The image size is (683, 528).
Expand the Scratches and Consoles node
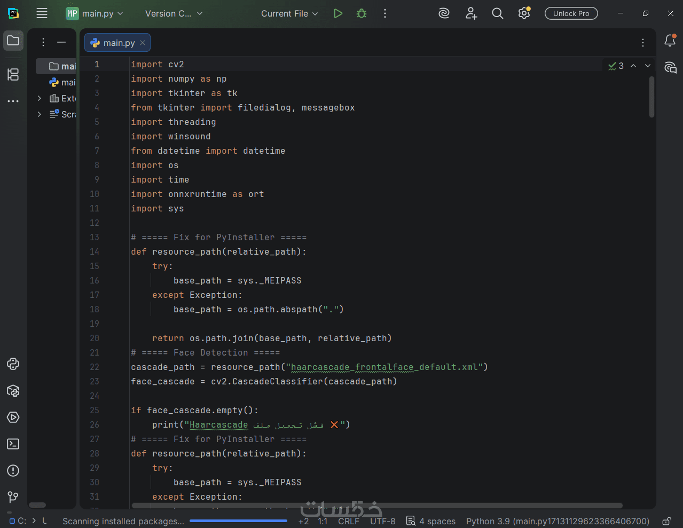39,114
